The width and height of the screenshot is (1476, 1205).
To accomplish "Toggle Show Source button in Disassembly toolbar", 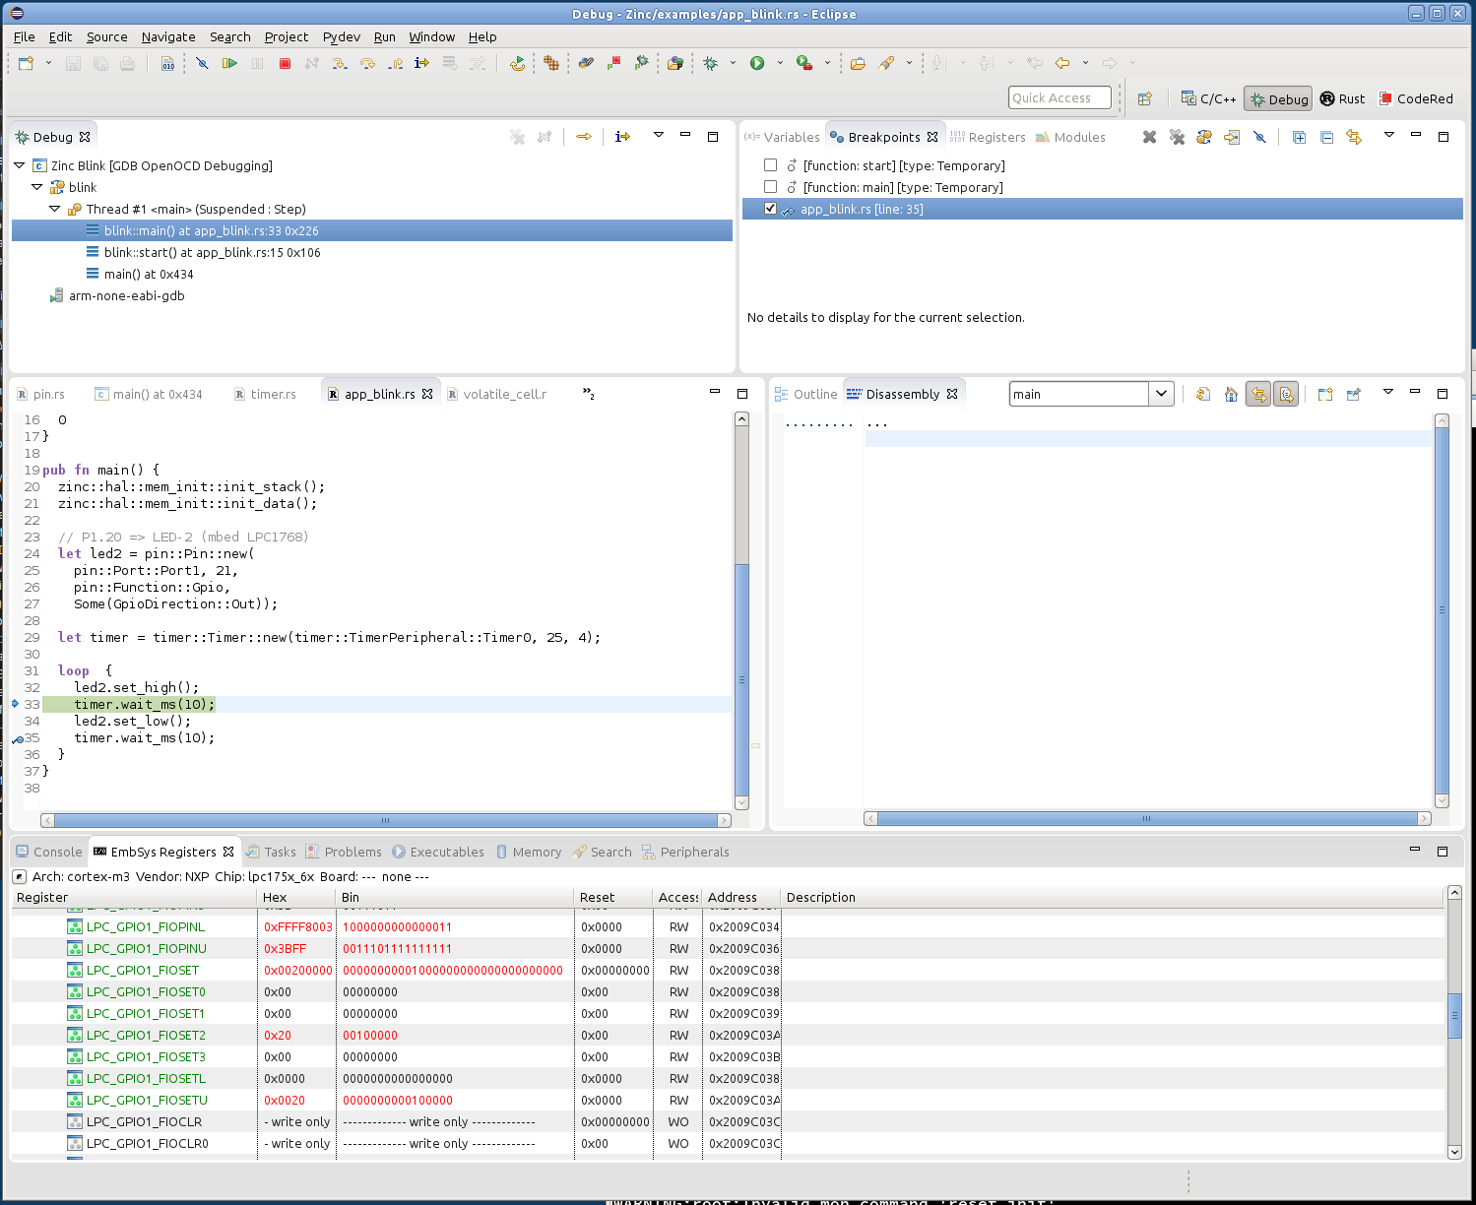I will (1286, 394).
